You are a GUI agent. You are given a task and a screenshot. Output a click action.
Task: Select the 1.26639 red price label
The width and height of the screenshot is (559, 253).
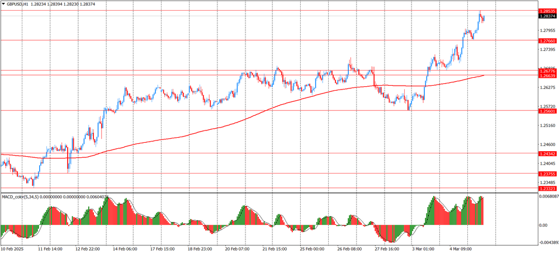click(547, 76)
